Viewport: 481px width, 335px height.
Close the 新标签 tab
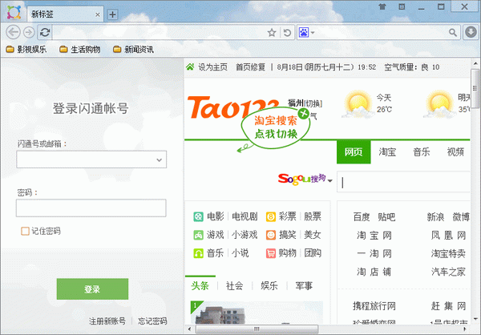point(98,14)
